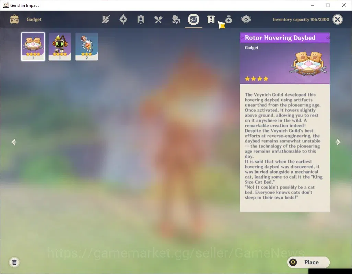Click the trash can delete icon
Screen dimensions: 352x274
click(x=14, y=262)
